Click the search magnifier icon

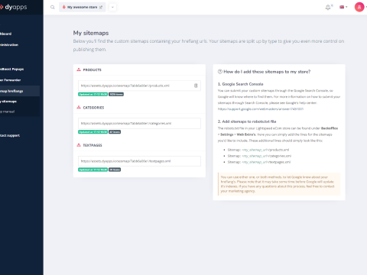(53, 7)
